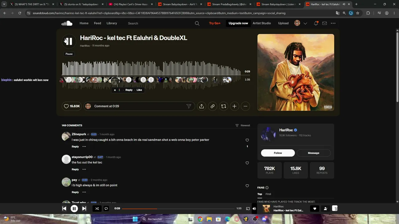Skip to the previous track in player bar
399x224 pixels.
coord(64,208)
